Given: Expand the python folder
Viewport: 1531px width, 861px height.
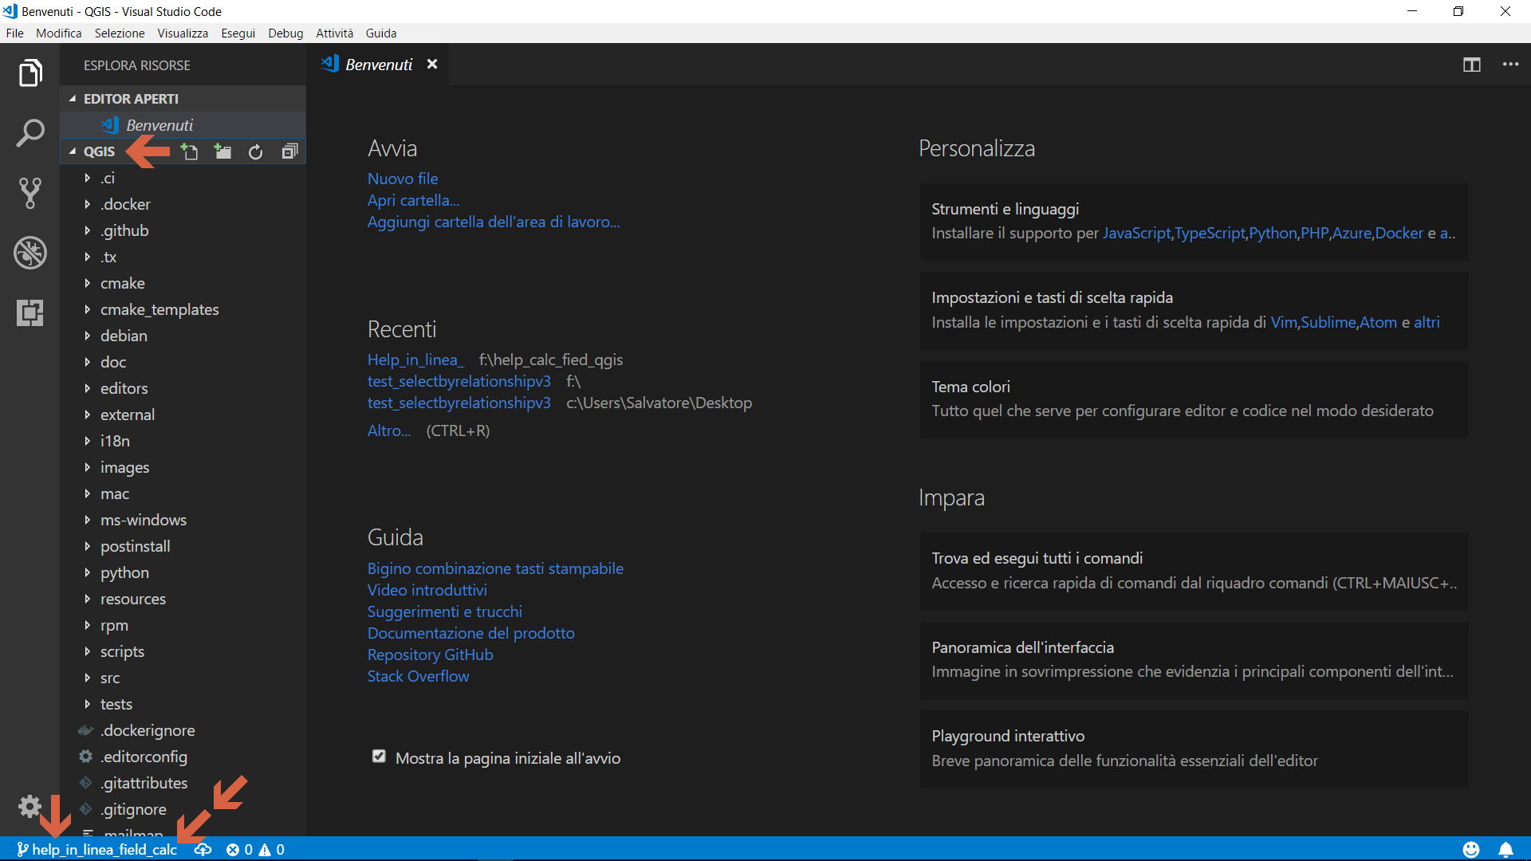Looking at the screenshot, I should (124, 572).
